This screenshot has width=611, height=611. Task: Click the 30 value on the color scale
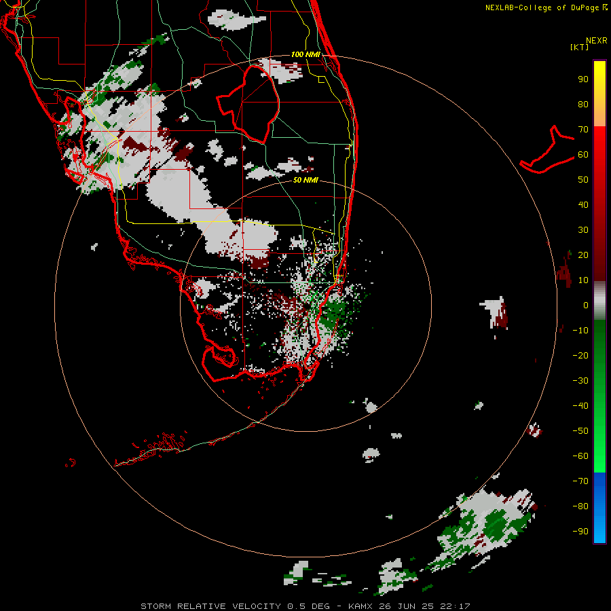pyautogui.click(x=583, y=230)
